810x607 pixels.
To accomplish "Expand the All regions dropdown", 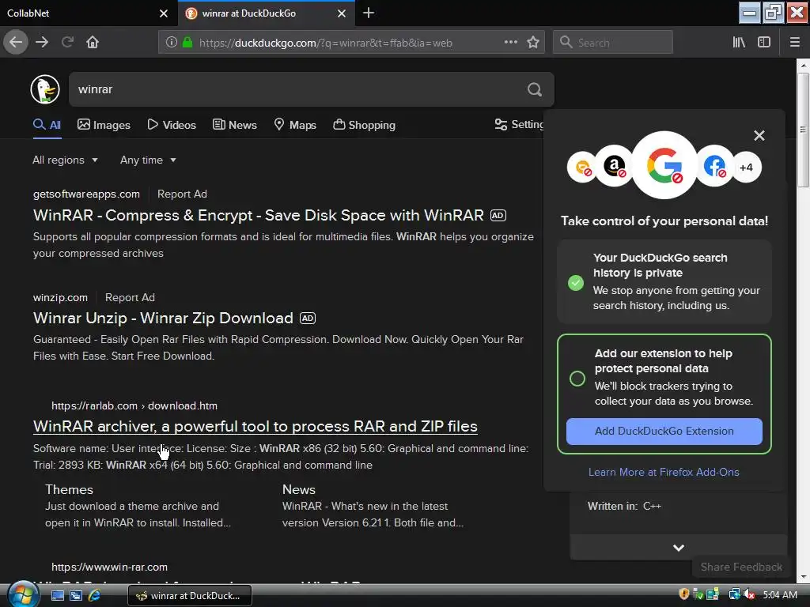I will click(x=65, y=160).
